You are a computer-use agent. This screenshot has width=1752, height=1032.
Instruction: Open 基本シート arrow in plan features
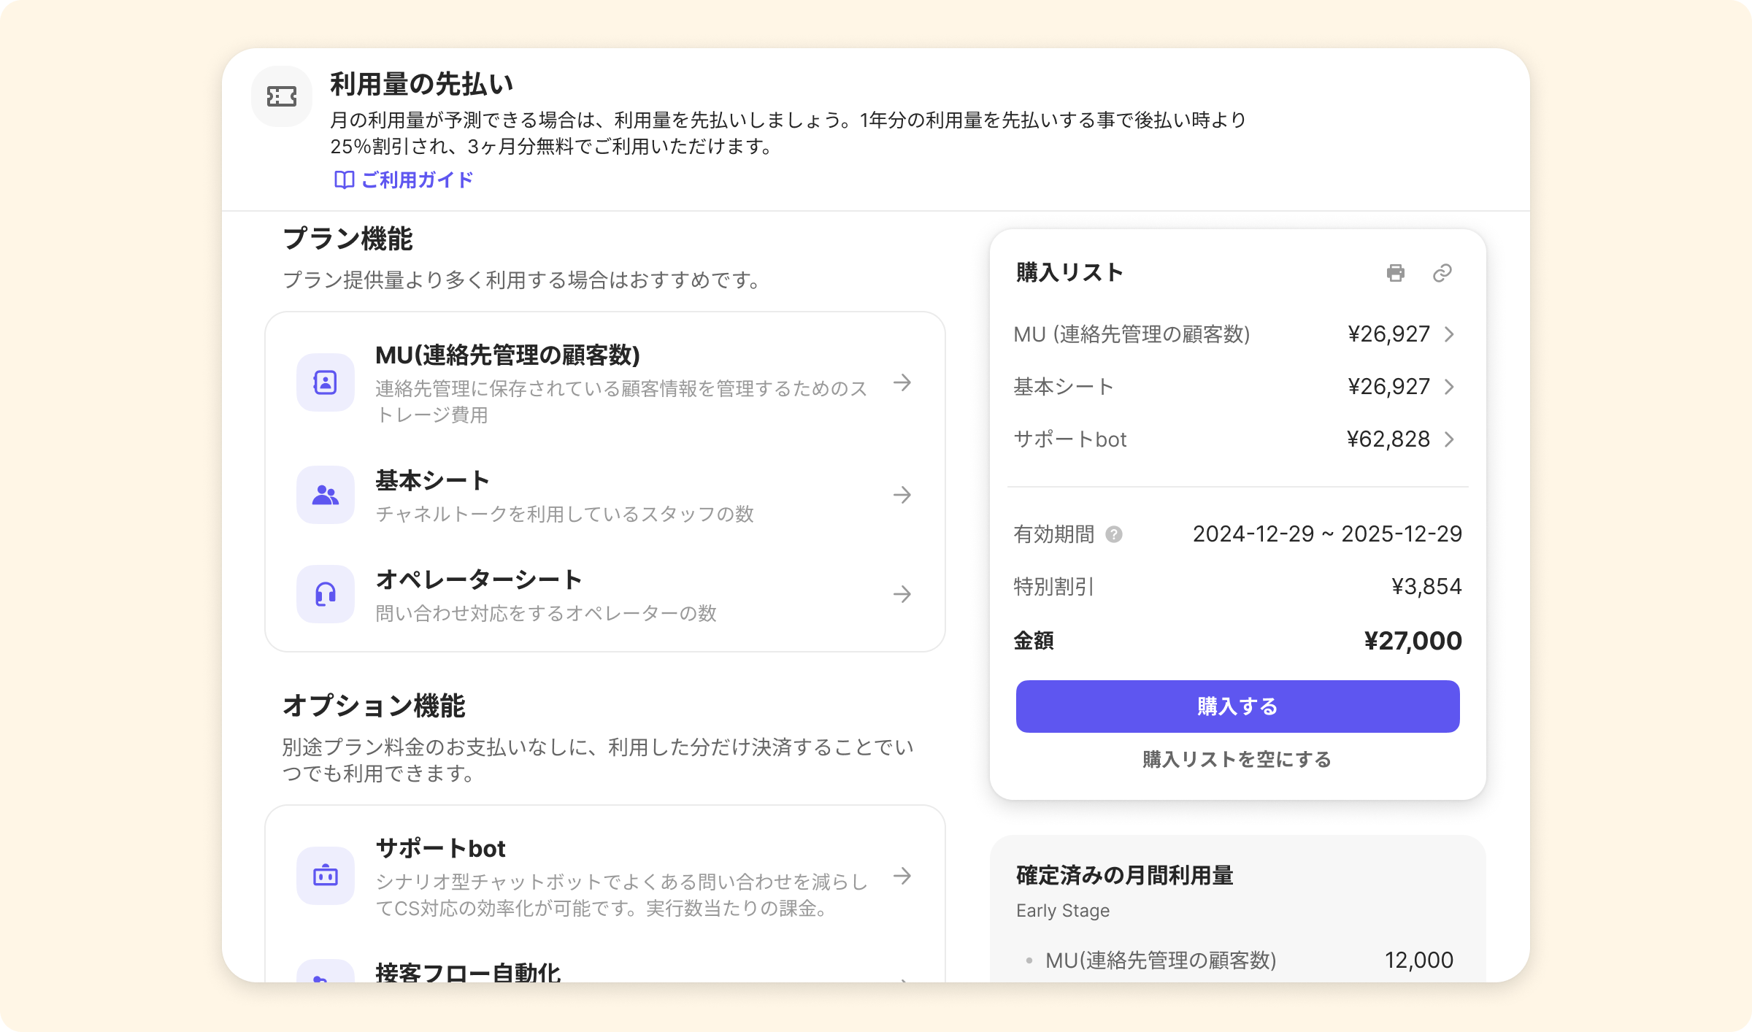click(902, 495)
